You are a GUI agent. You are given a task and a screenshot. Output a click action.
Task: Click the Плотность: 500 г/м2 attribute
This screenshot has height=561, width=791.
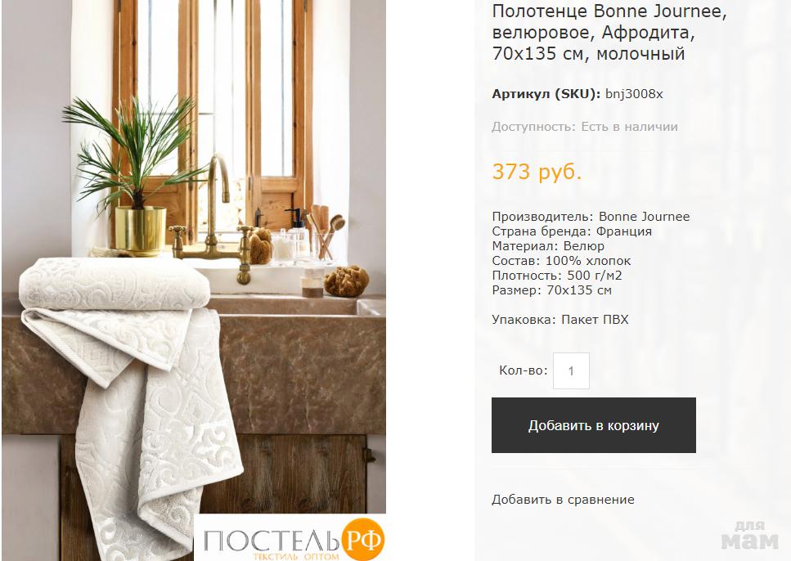pos(557,276)
